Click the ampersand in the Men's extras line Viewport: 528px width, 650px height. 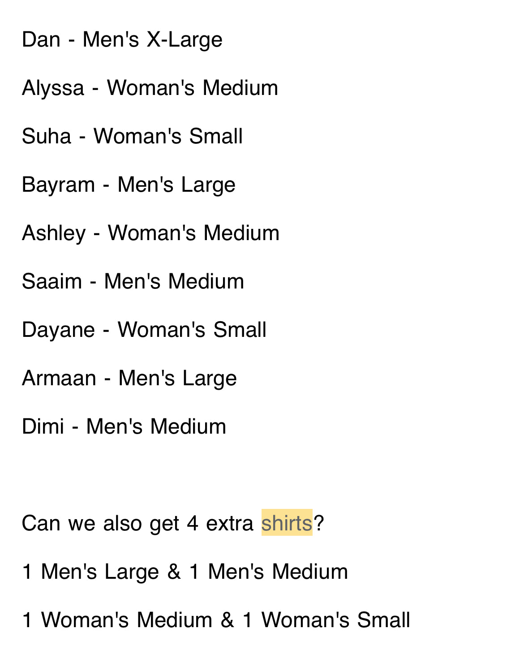[x=174, y=572]
